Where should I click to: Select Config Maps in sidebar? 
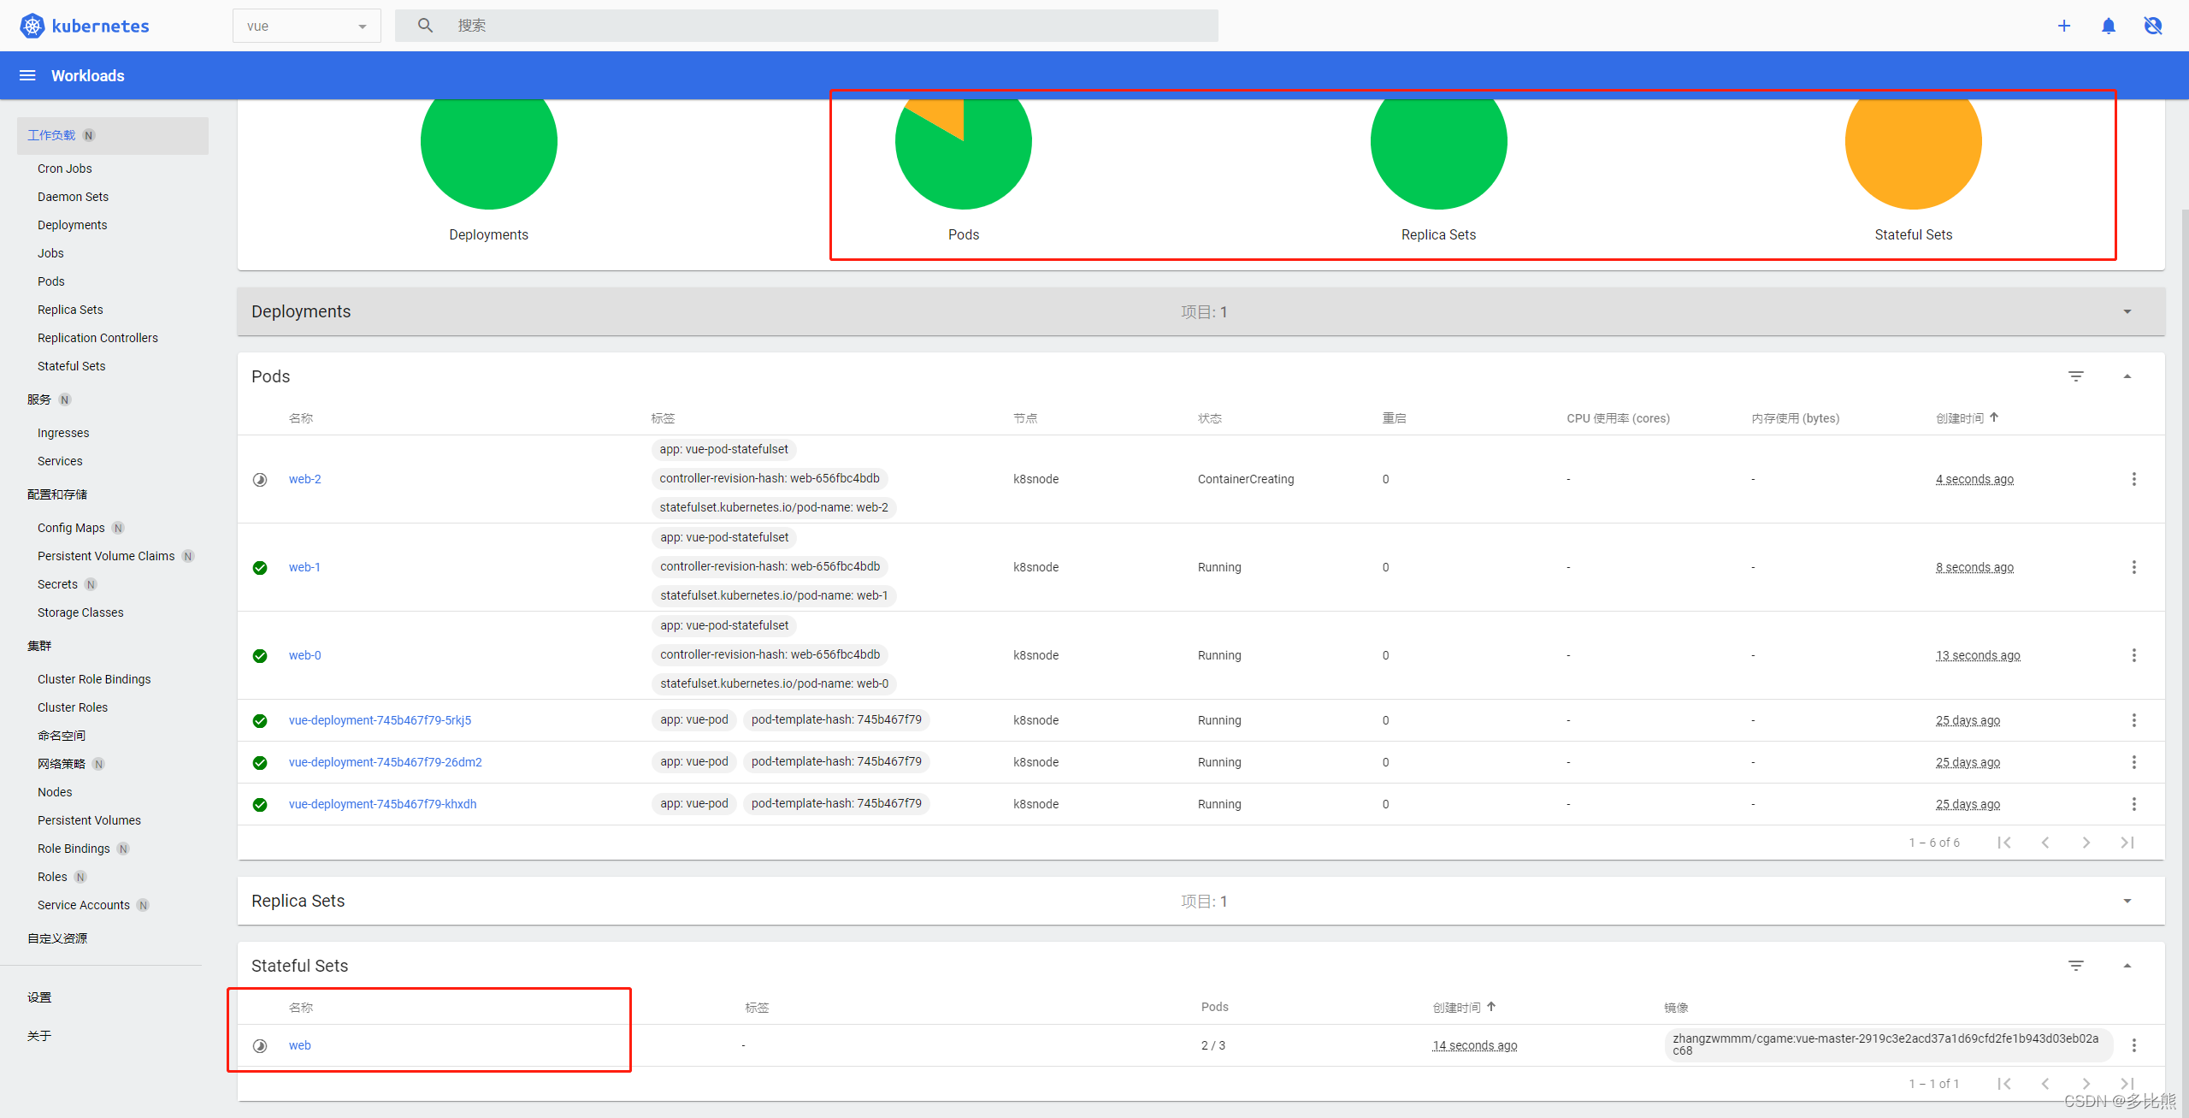click(71, 528)
